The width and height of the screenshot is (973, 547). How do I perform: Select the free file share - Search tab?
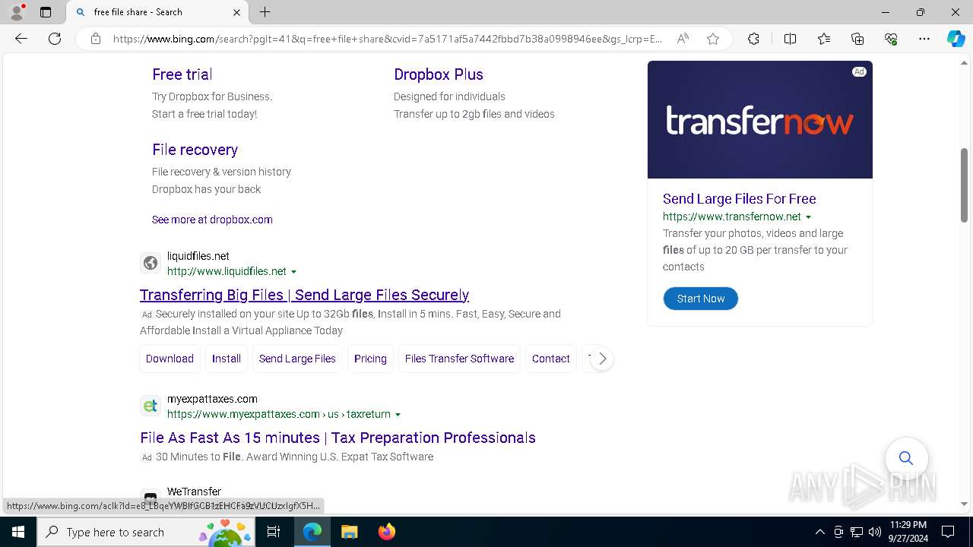point(157,12)
